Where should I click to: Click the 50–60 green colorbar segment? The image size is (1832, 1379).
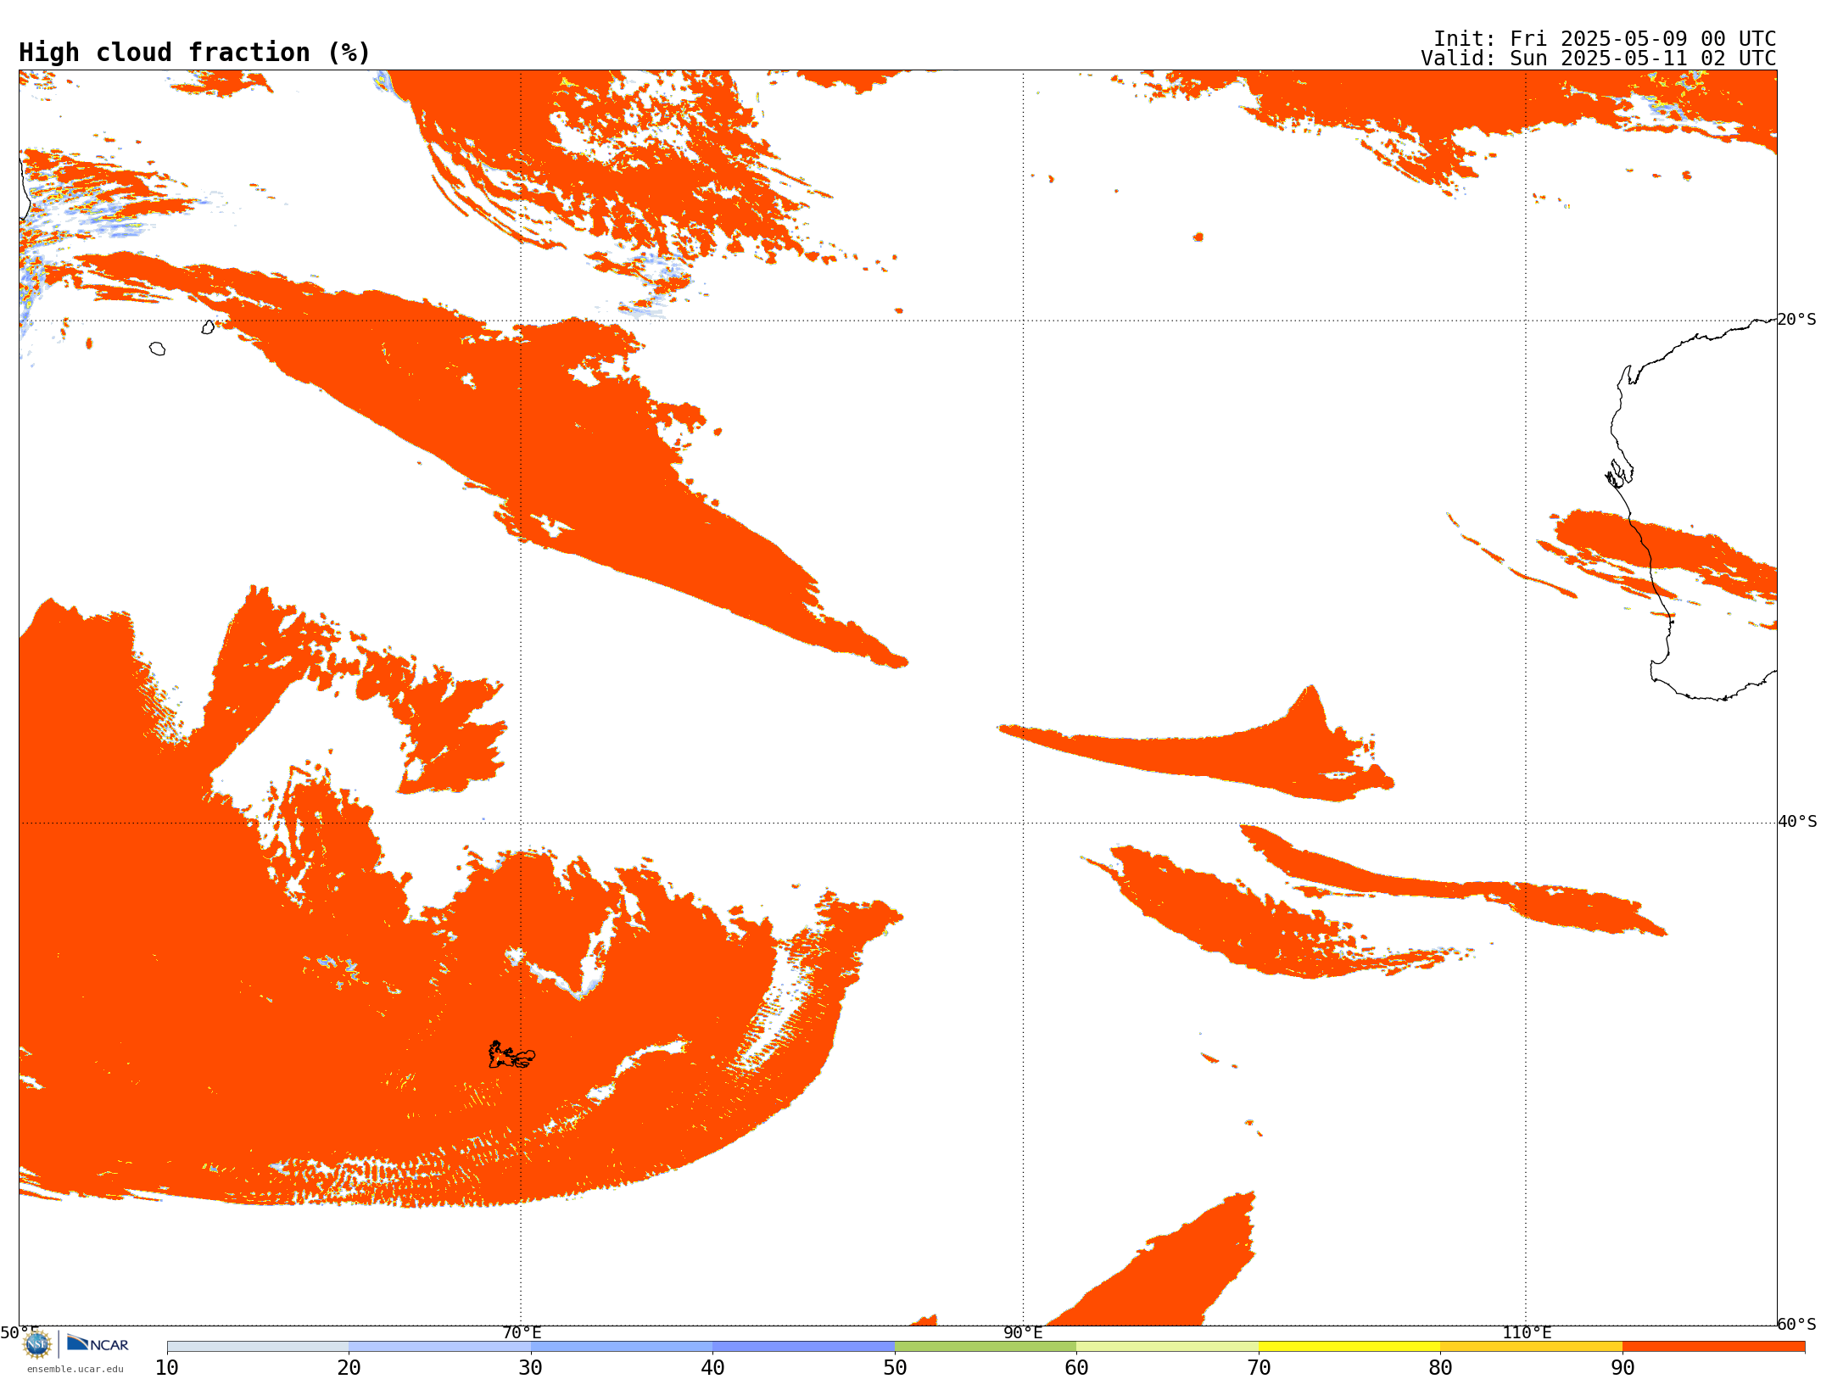[x=986, y=1347]
